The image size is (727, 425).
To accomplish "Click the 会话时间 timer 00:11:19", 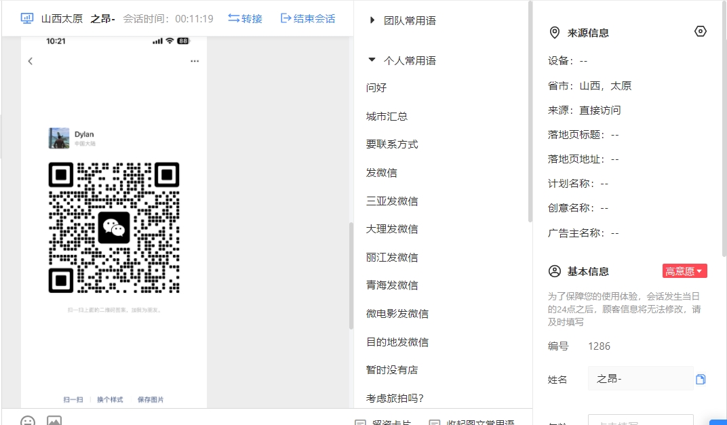I will (x=194, y=18).
